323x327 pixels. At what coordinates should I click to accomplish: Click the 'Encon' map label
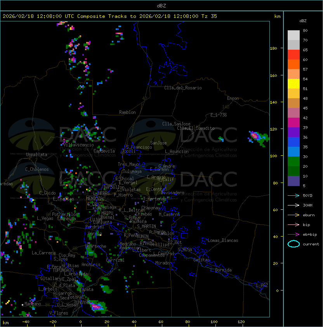click(233, 98)
